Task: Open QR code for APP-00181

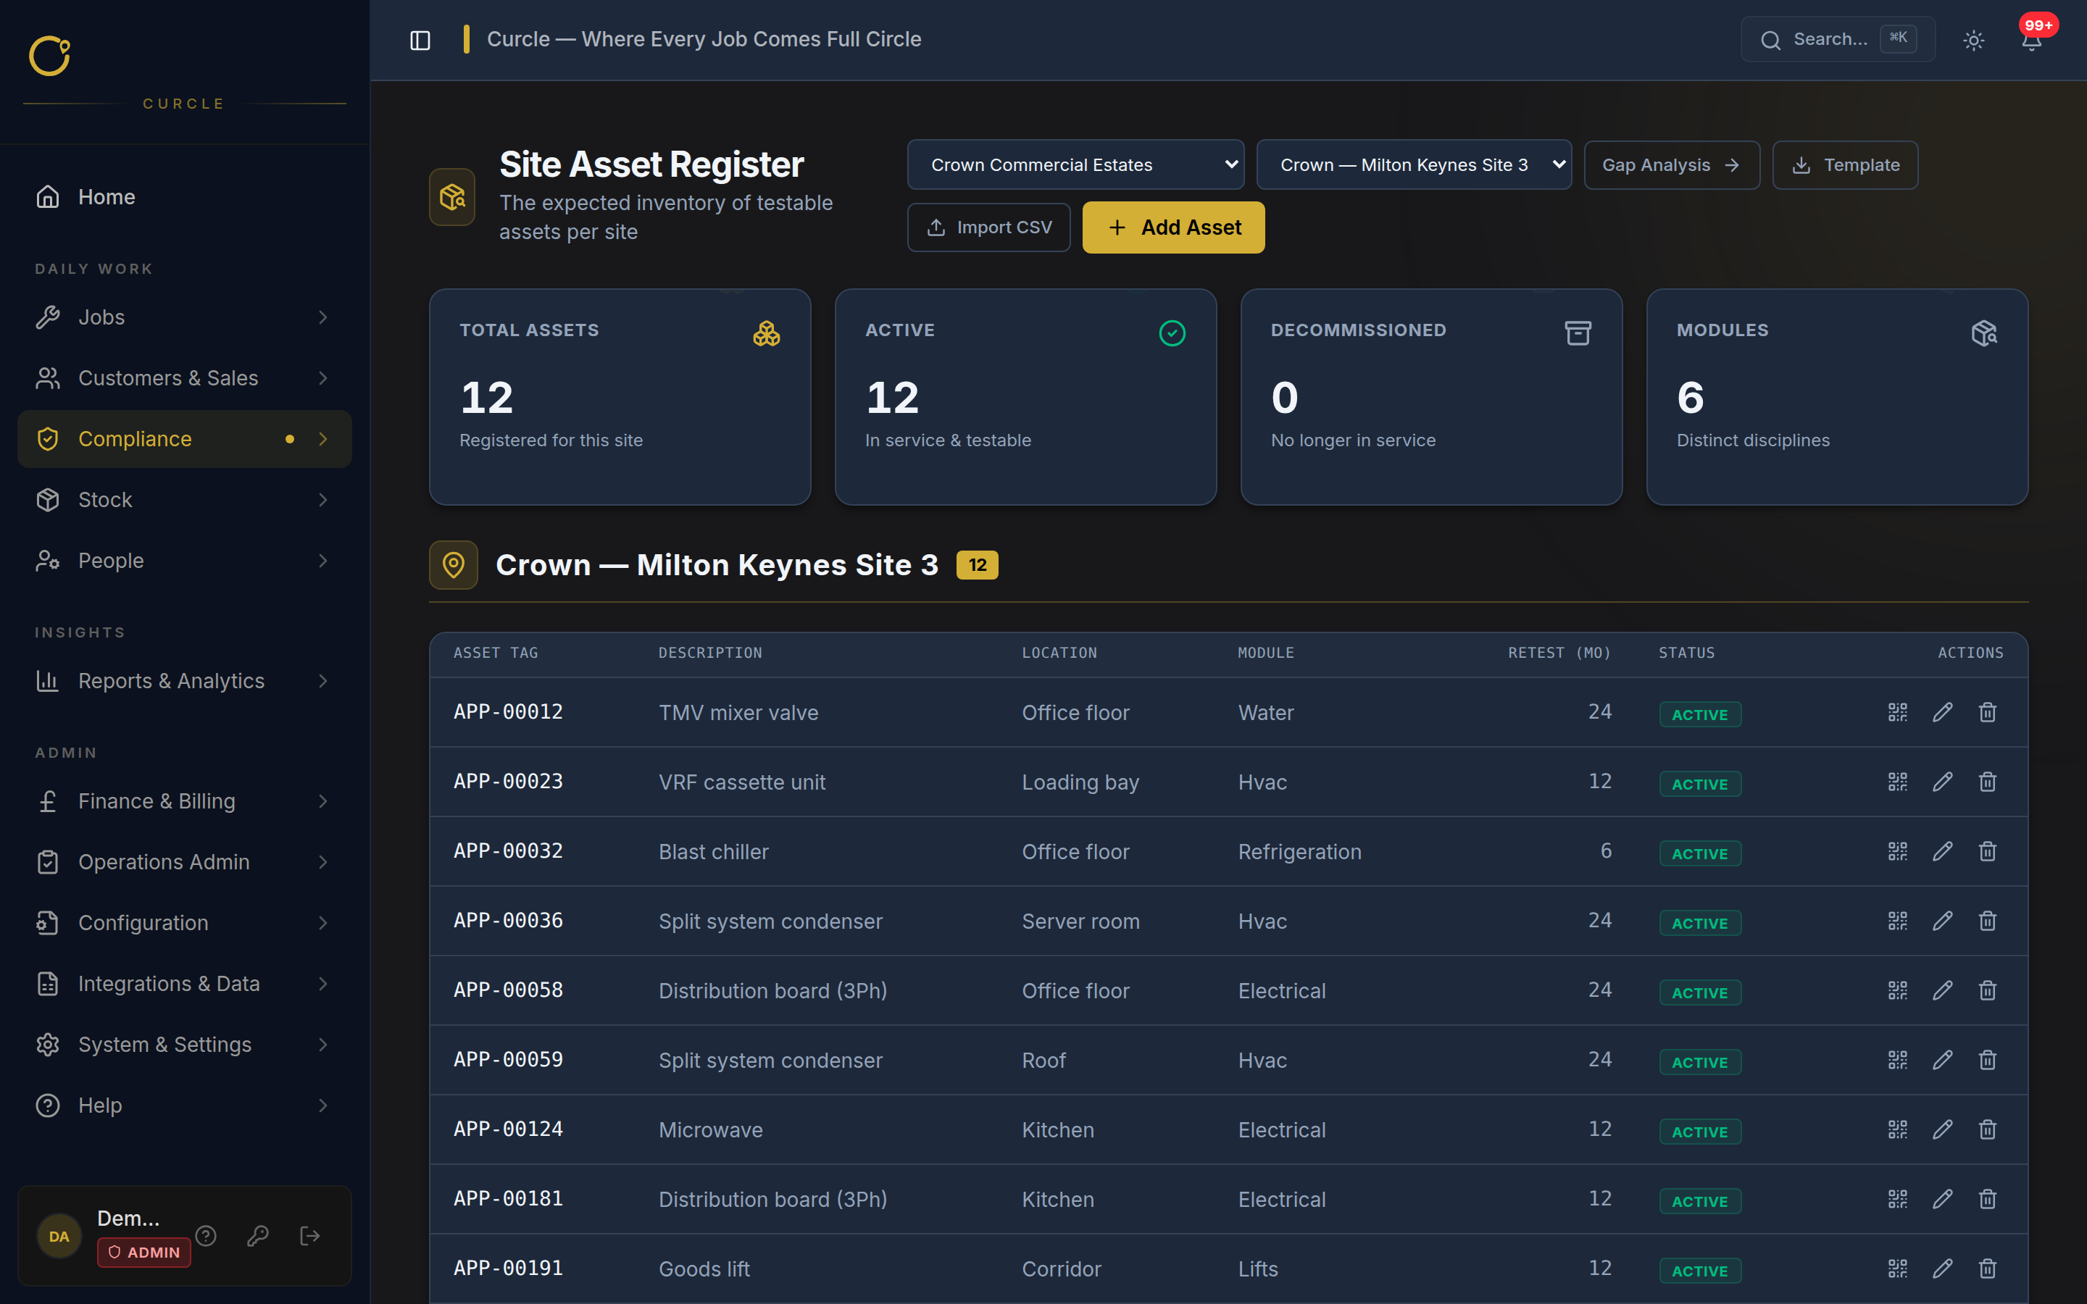Action: pyautogui.click(x=1897, y=1199)
